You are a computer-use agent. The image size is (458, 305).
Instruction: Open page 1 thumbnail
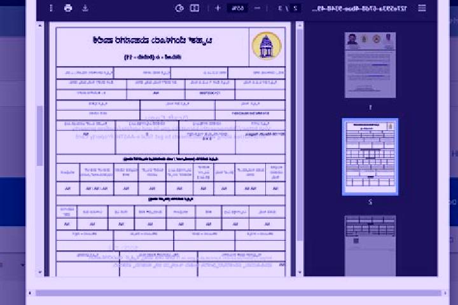(370, 65)
